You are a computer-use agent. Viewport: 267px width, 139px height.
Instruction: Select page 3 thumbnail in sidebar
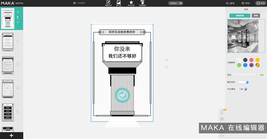point(8,65)
